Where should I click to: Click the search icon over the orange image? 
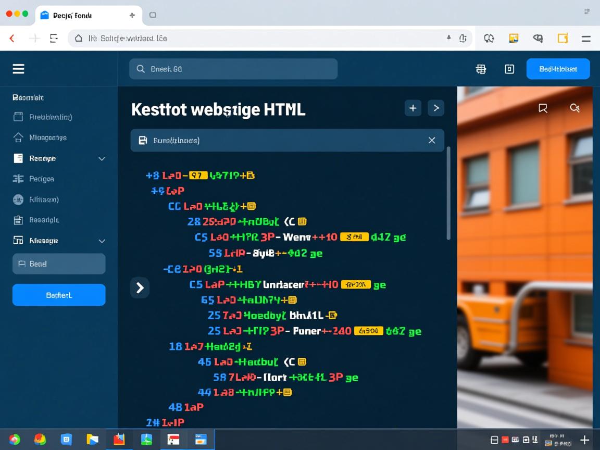coord(574,108)
